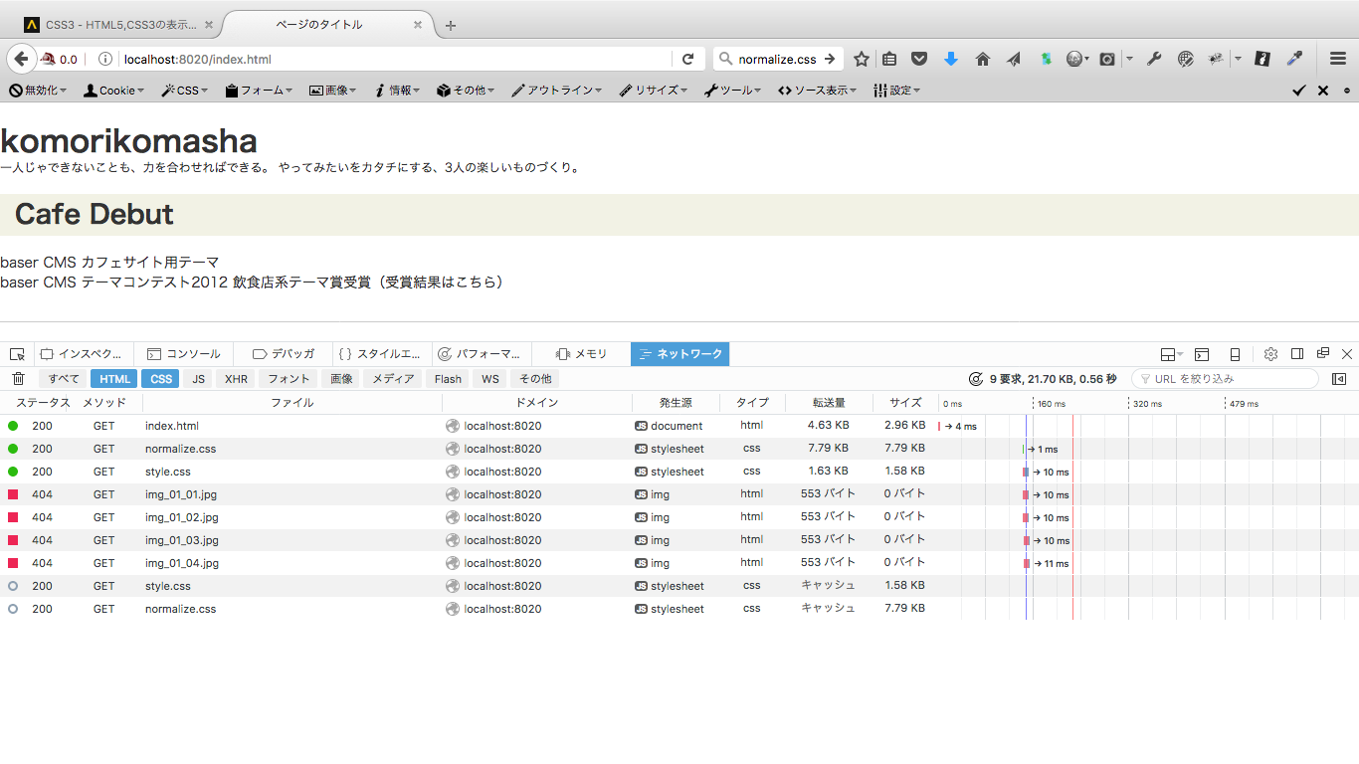This screenshot has width=1359, height=764.
Task: Clear the network request list with trash icon
Action: pyautogui.click(x=18, y=379)
